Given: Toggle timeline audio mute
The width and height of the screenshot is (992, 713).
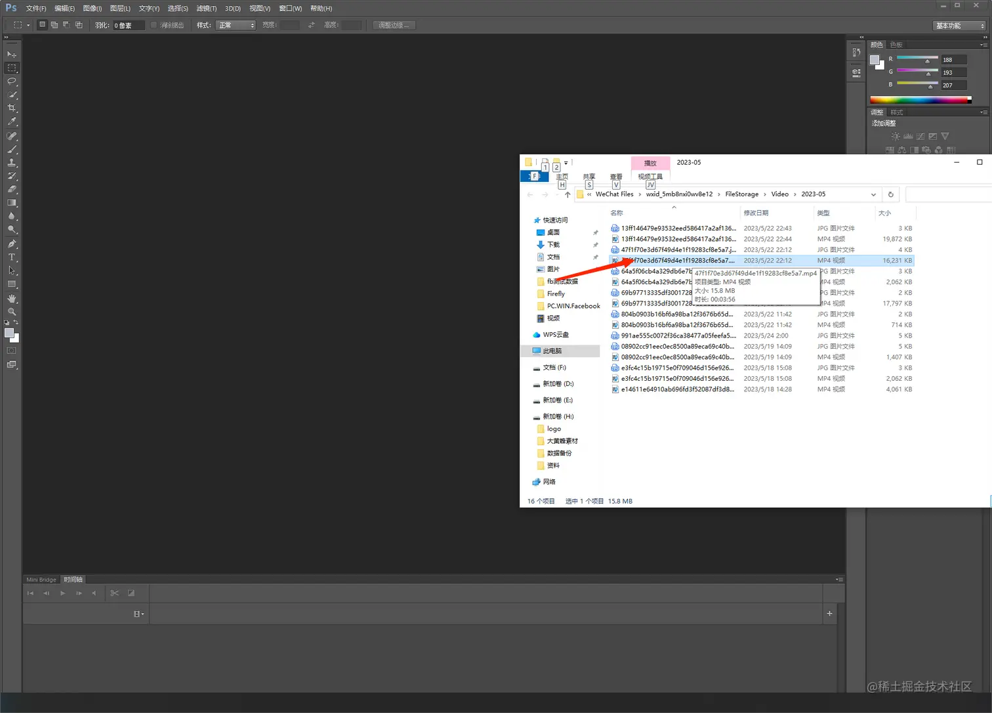Looking at the screenshot, I should pyautogui.click(x=94, y=593).
